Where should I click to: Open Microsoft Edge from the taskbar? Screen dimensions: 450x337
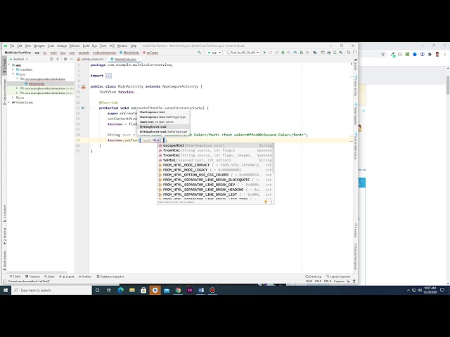click(120, 290)
